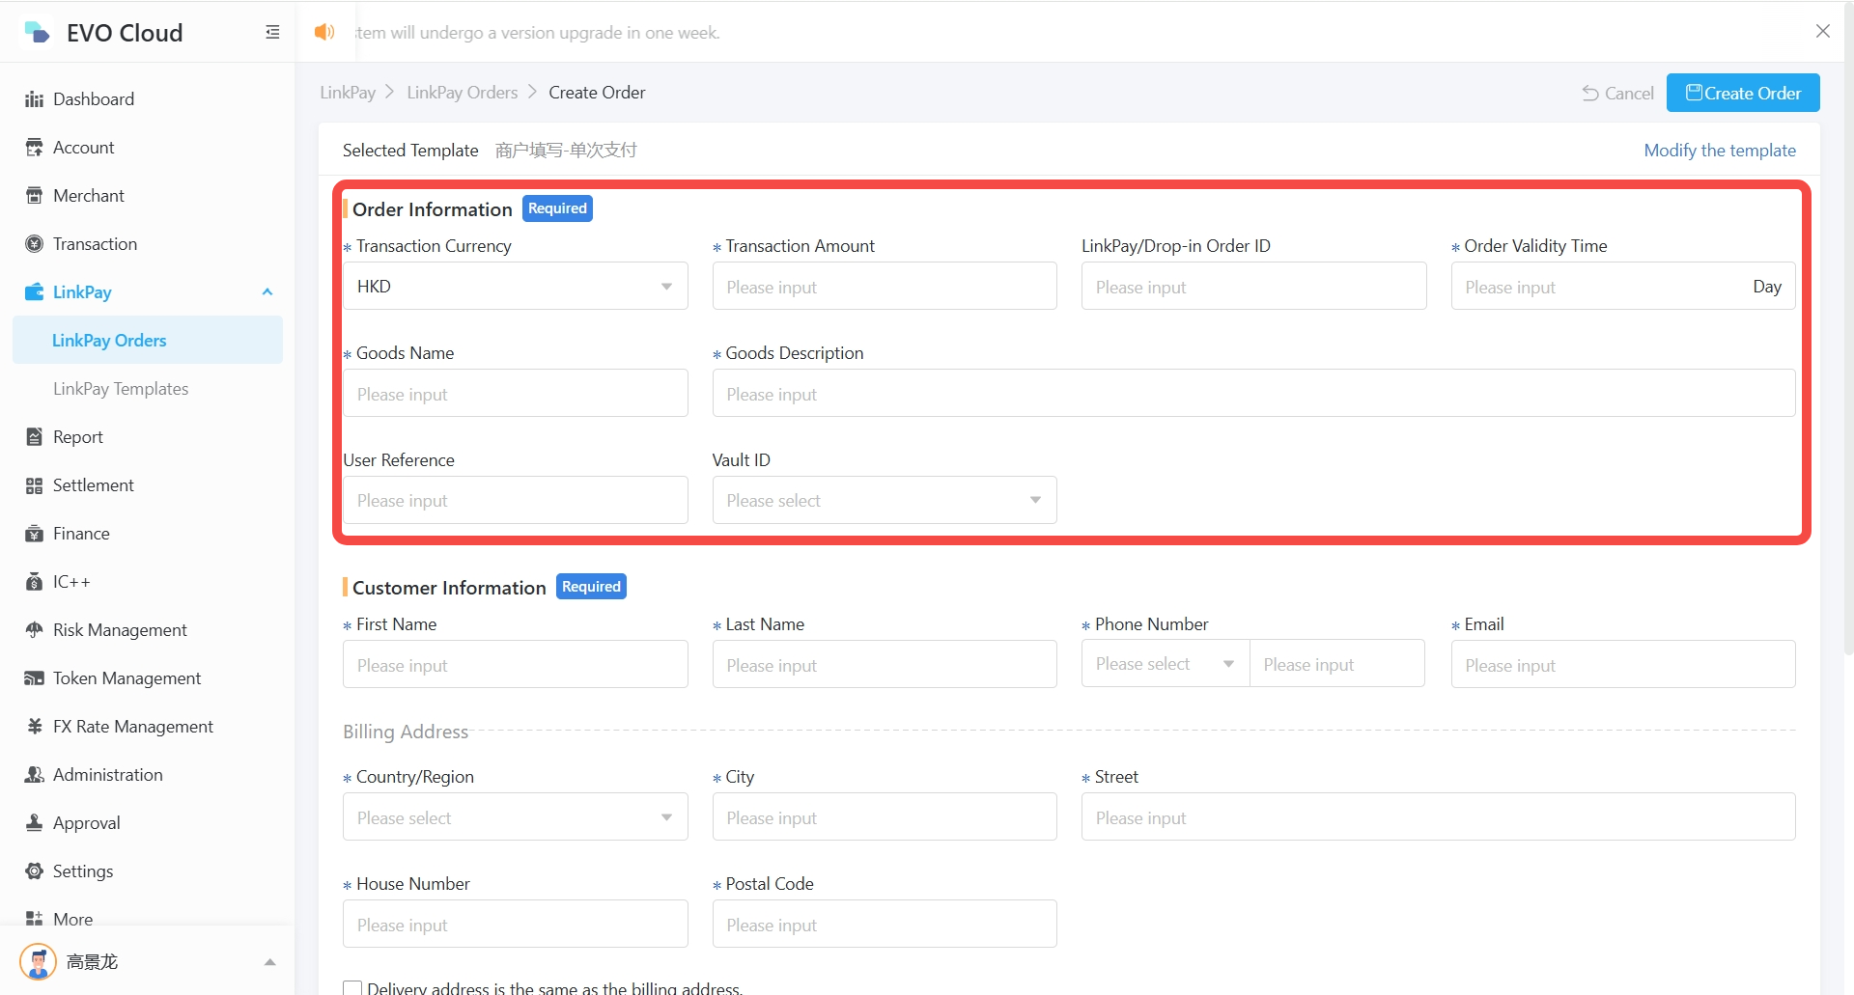Click the user avatar at bottom left
Viewport: 1854px width, 995px height.
[39, 961]
